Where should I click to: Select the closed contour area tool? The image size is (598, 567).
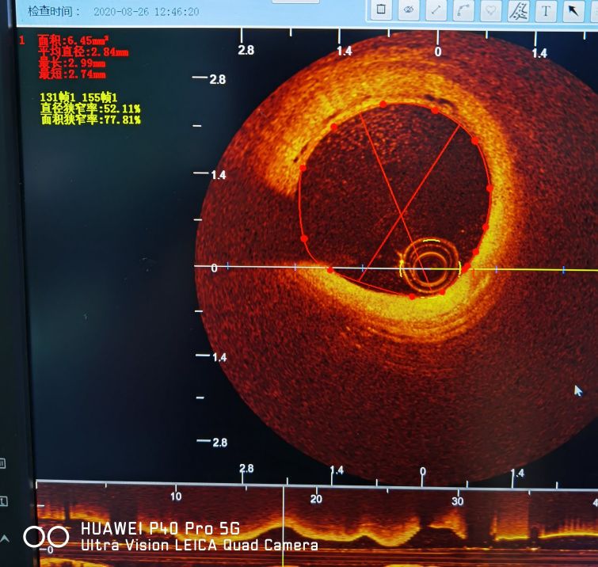coord(490,10)
